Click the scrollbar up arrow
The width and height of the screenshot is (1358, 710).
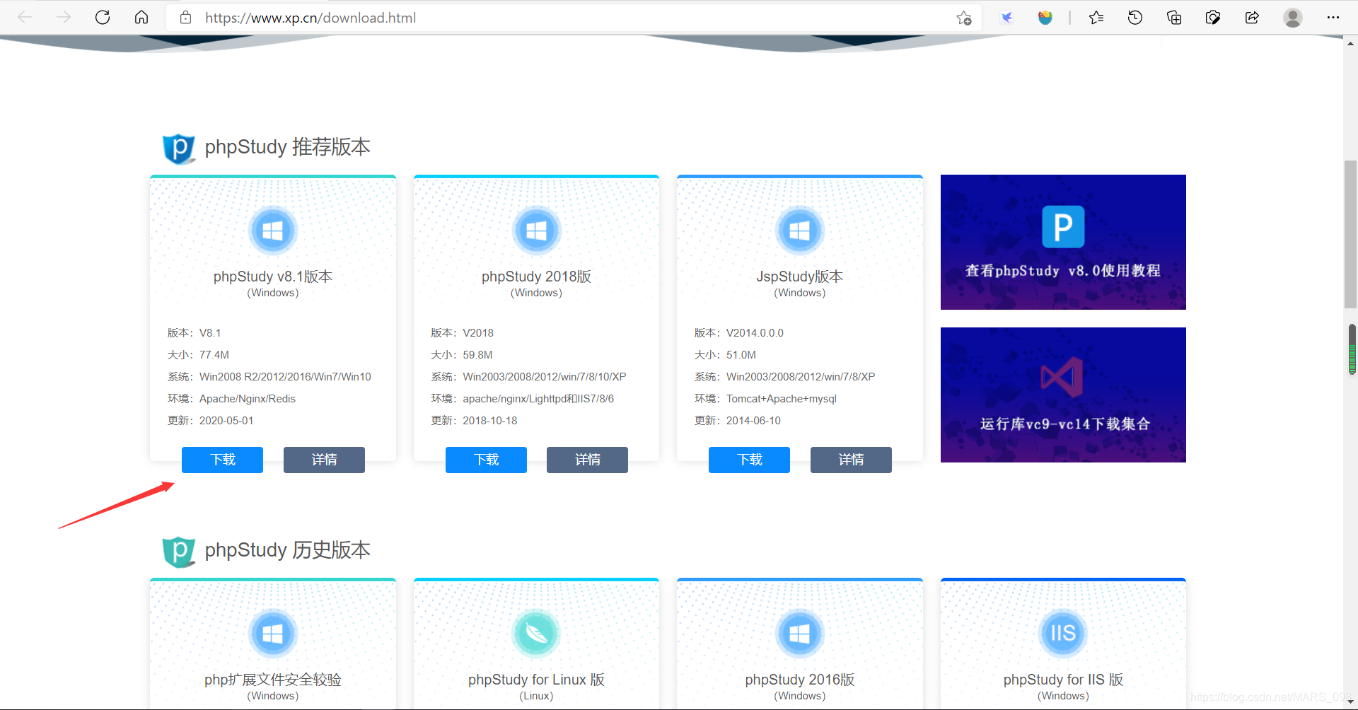click(1351, 43)
